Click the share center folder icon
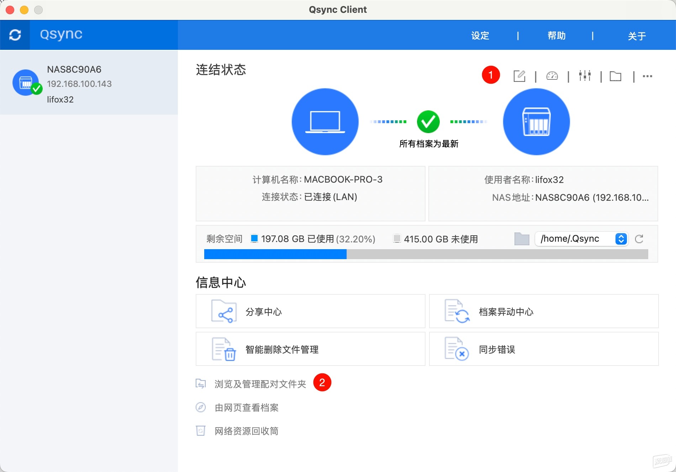676x472 pixels. tap(224, 311)
